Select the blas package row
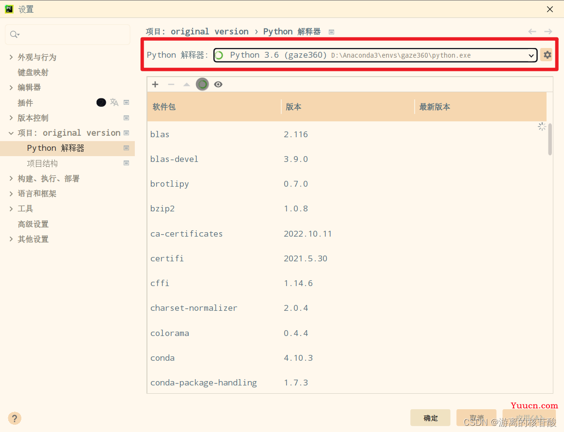 click(x=347, y=134)
